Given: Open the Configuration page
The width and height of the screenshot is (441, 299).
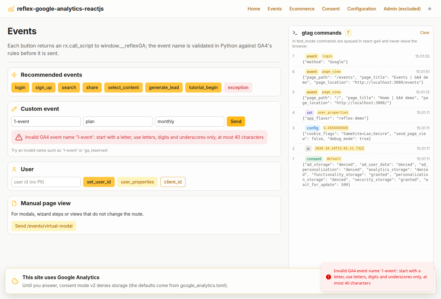Looking at the screenshot, I should (362, 9).
